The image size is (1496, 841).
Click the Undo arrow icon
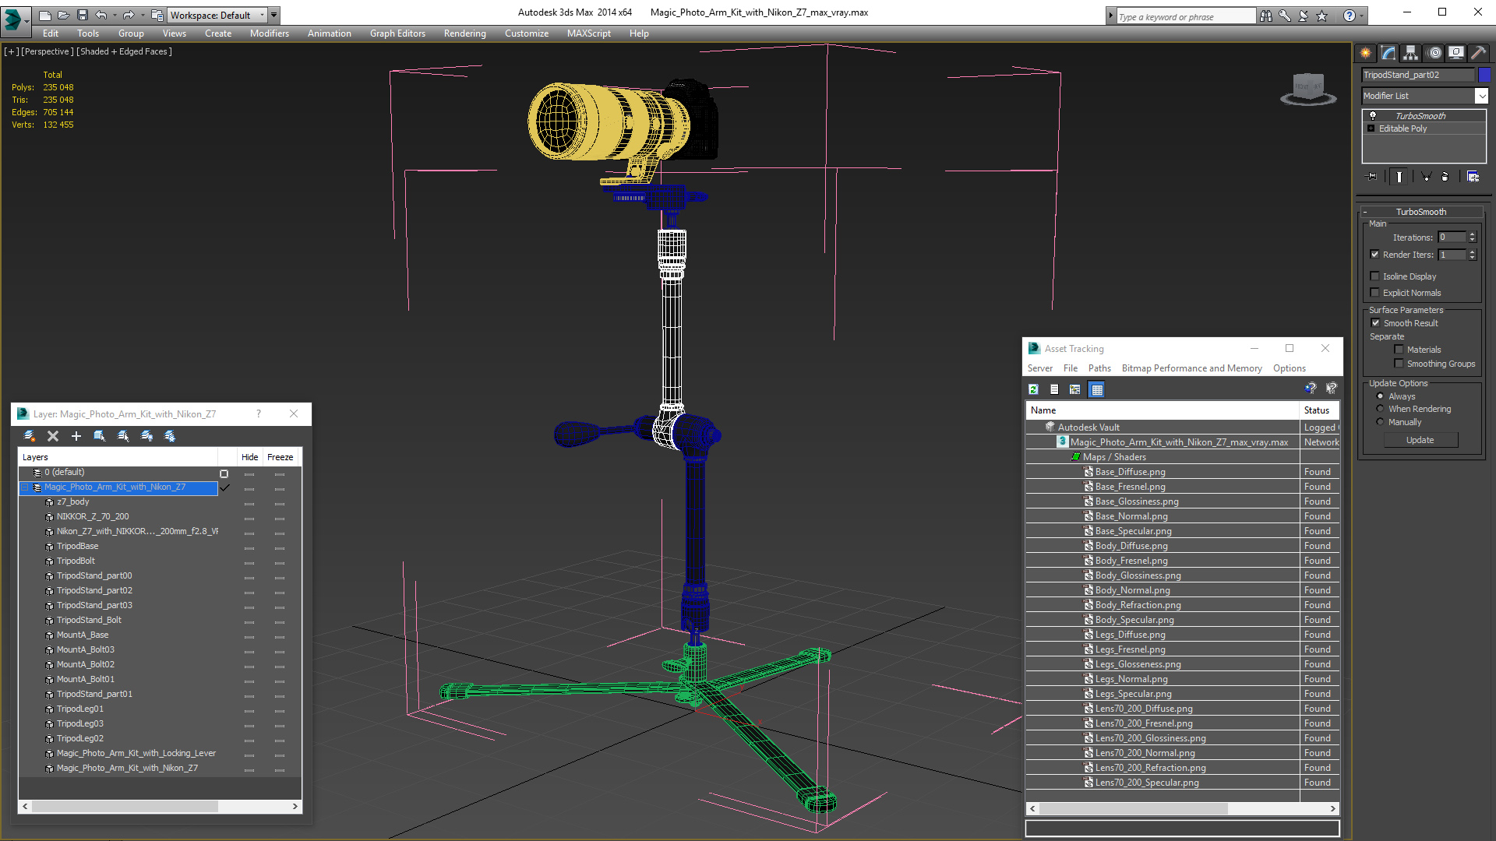(101, 15)
